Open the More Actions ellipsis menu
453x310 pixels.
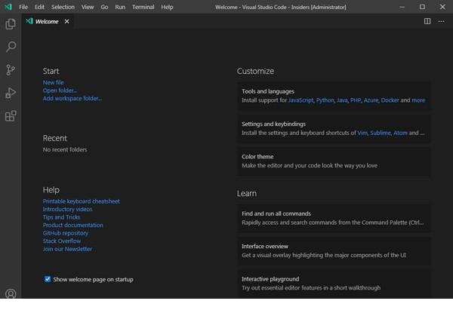coord(441,21)
